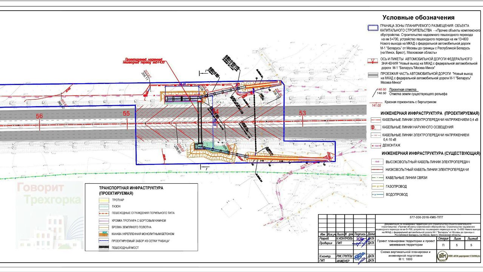
Task: Click the gray roadway legend swatch
Action: coord(373,75)
